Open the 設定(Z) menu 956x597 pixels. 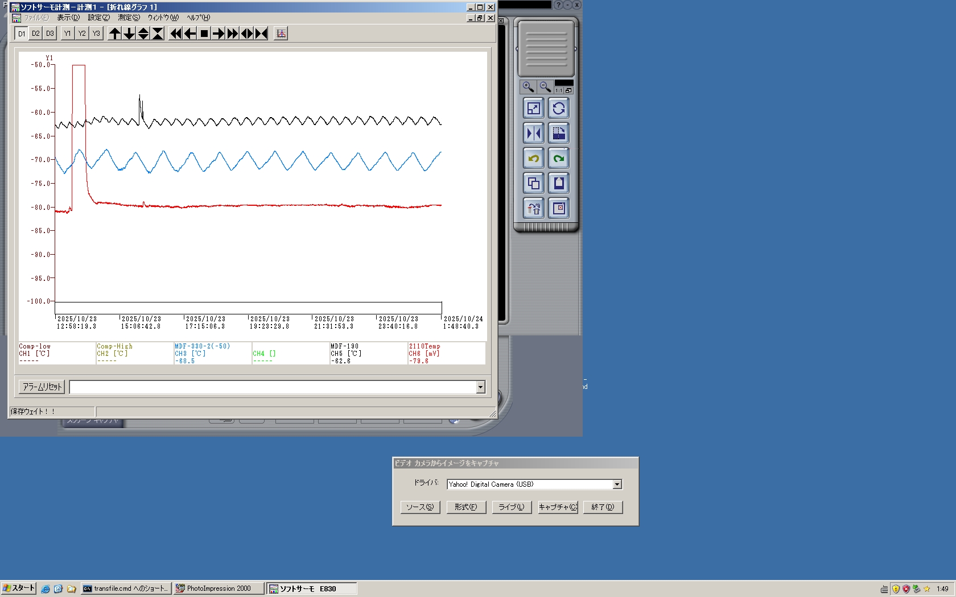point(98,18)
